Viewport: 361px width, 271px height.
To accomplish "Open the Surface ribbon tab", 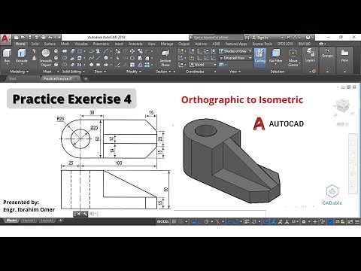I will click(x=50, y=44).
